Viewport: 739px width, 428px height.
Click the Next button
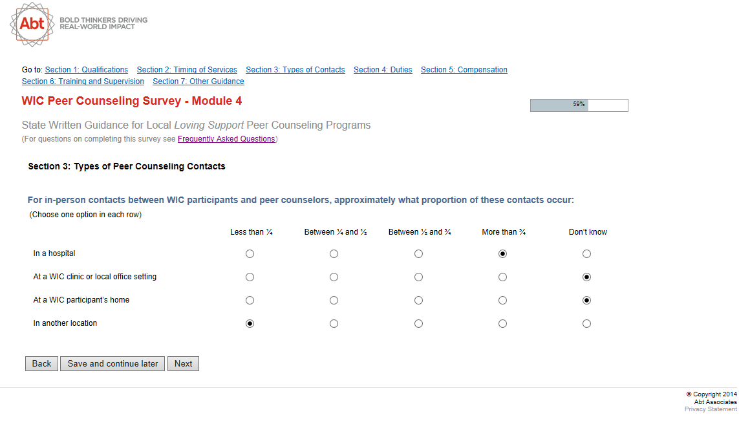[x=183, y=364]
